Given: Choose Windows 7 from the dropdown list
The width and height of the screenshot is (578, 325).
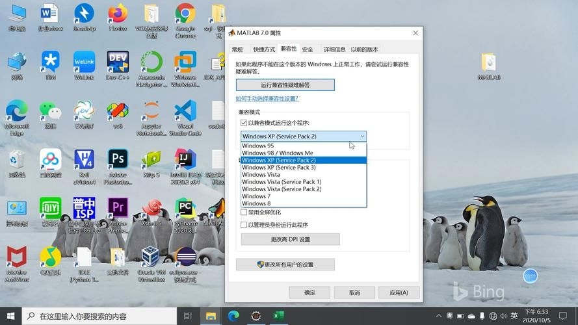Looking at the screenshot, I should (x=256, y=196).
